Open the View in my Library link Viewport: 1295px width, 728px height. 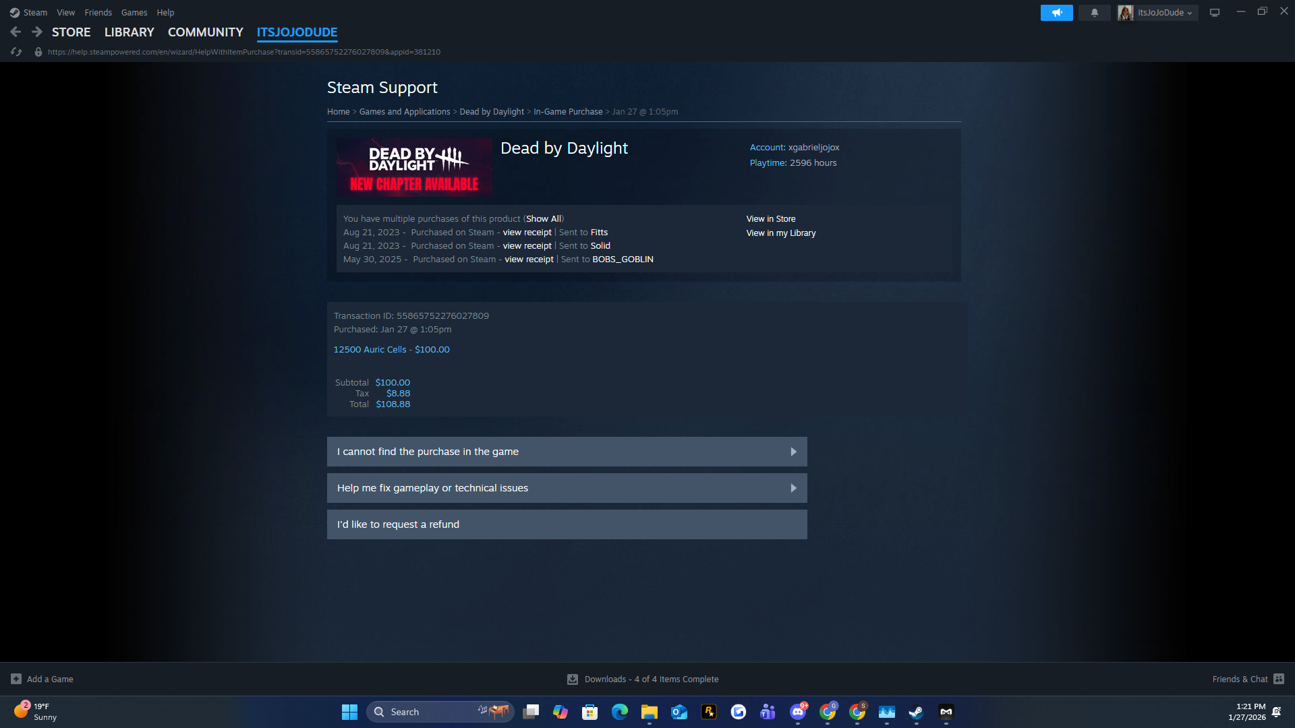[781, 233]
